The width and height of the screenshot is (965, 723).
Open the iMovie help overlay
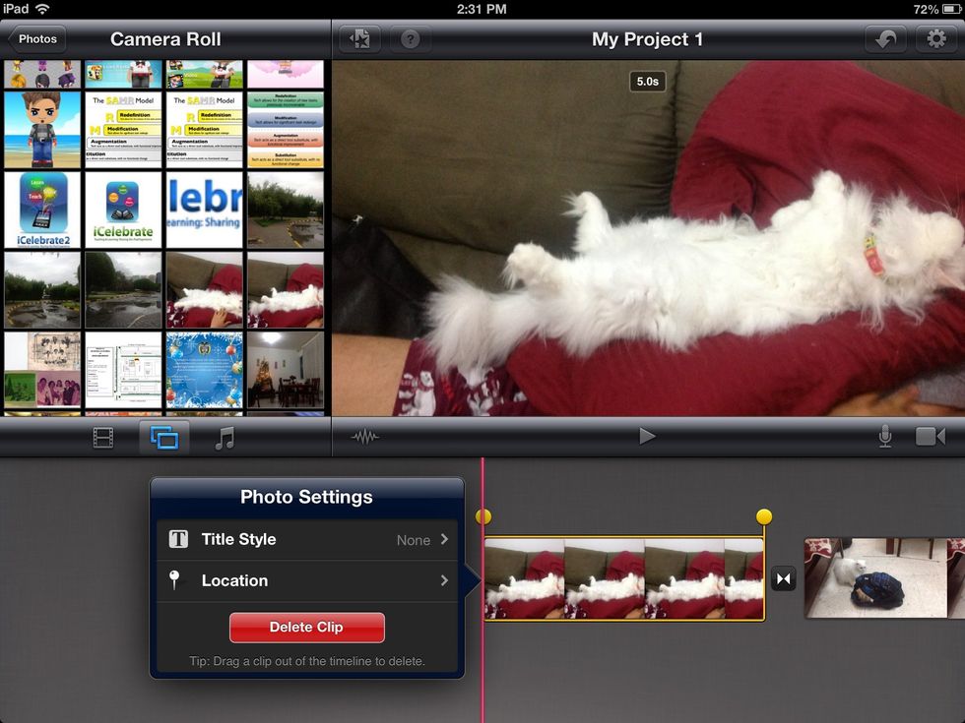[x=411, y=39]
